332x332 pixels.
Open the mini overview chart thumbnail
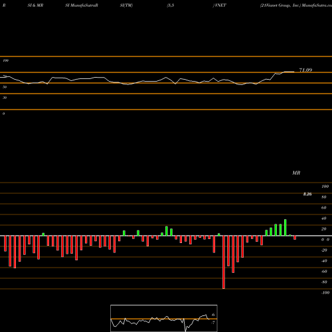pos(164,318)
